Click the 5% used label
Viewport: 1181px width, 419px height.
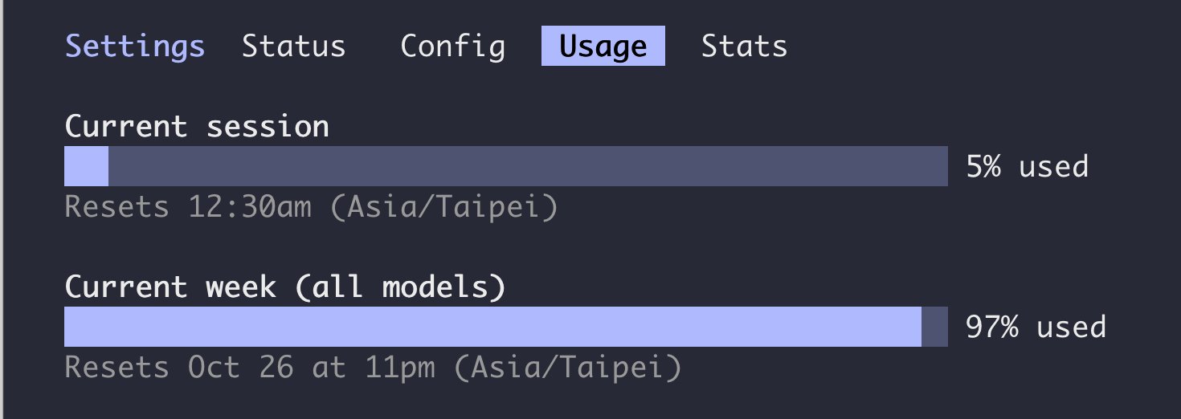[1028, 167]
